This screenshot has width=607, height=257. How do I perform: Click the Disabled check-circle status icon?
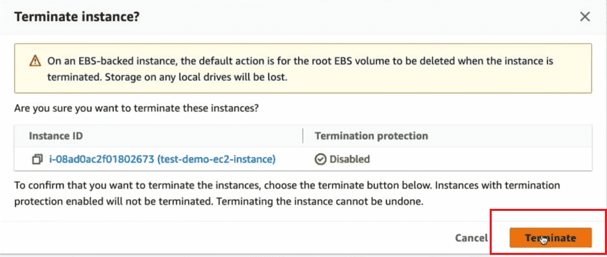320,159
